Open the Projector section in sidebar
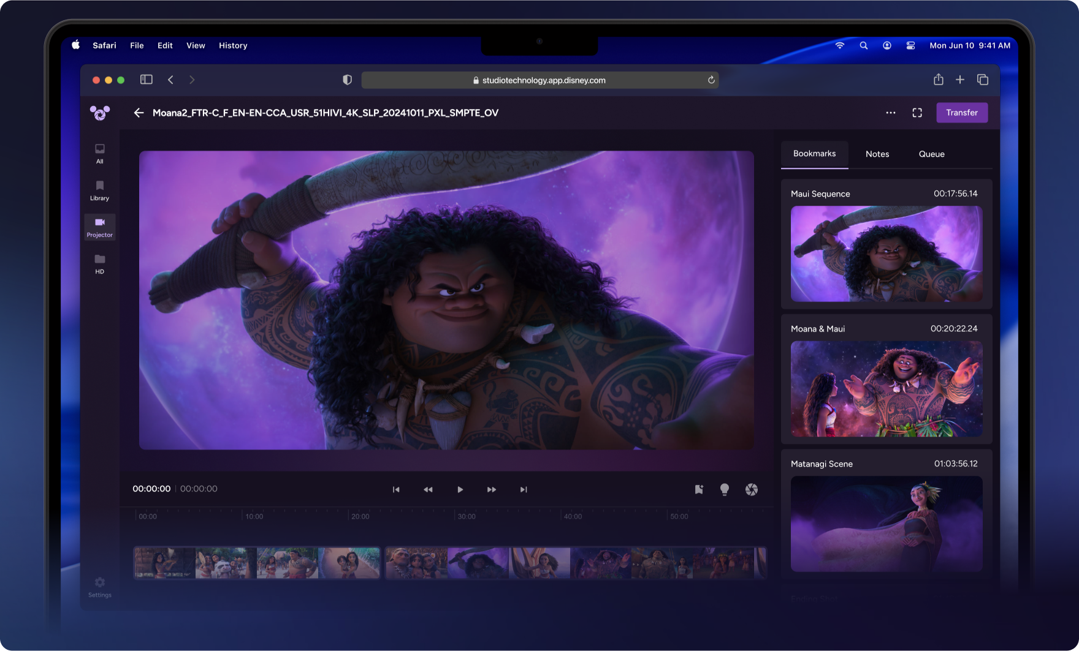This screenshot has height=651, width=1079. pos(99,227)
